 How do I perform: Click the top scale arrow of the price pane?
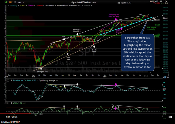(x=162, y=16)
